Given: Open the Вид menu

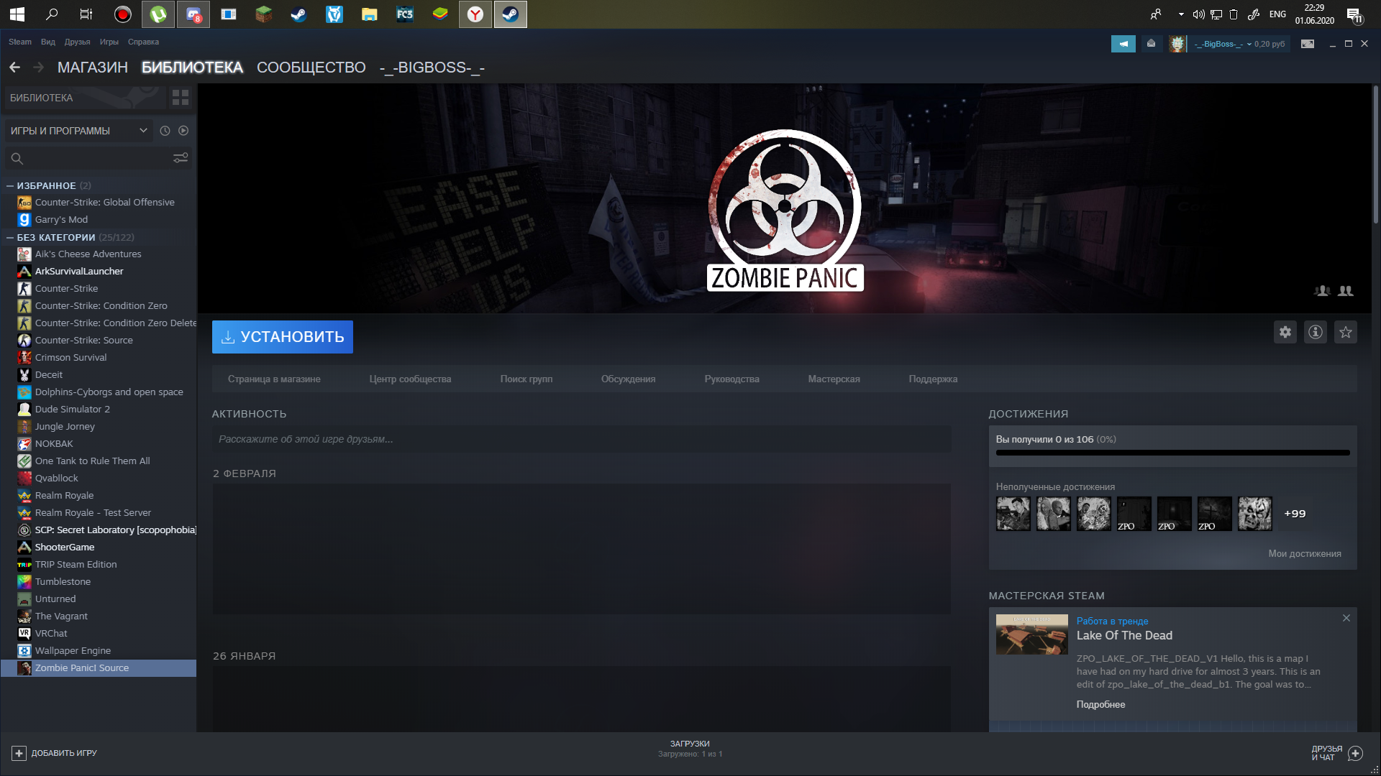Looking at the screenshot, I should [x=48, y=42].
